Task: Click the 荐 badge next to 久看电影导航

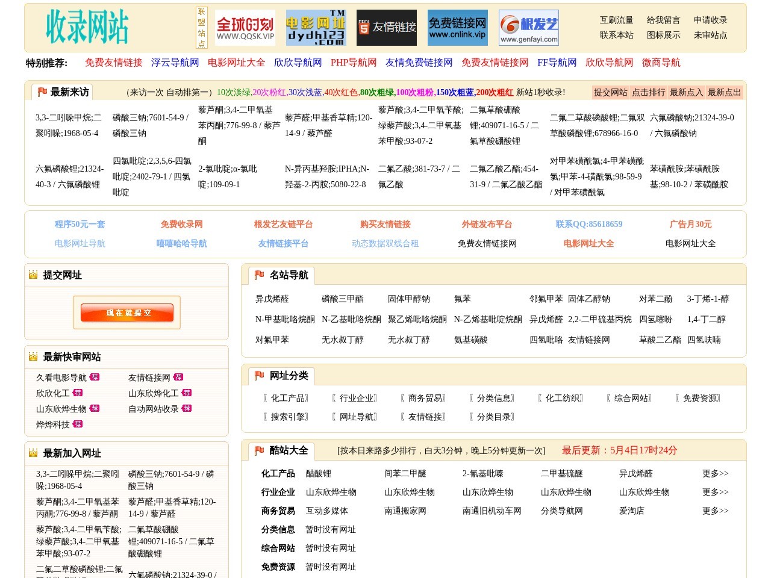Action: pos(95,377)
